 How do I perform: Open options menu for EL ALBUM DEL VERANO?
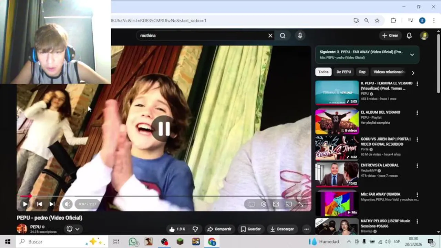417,113
